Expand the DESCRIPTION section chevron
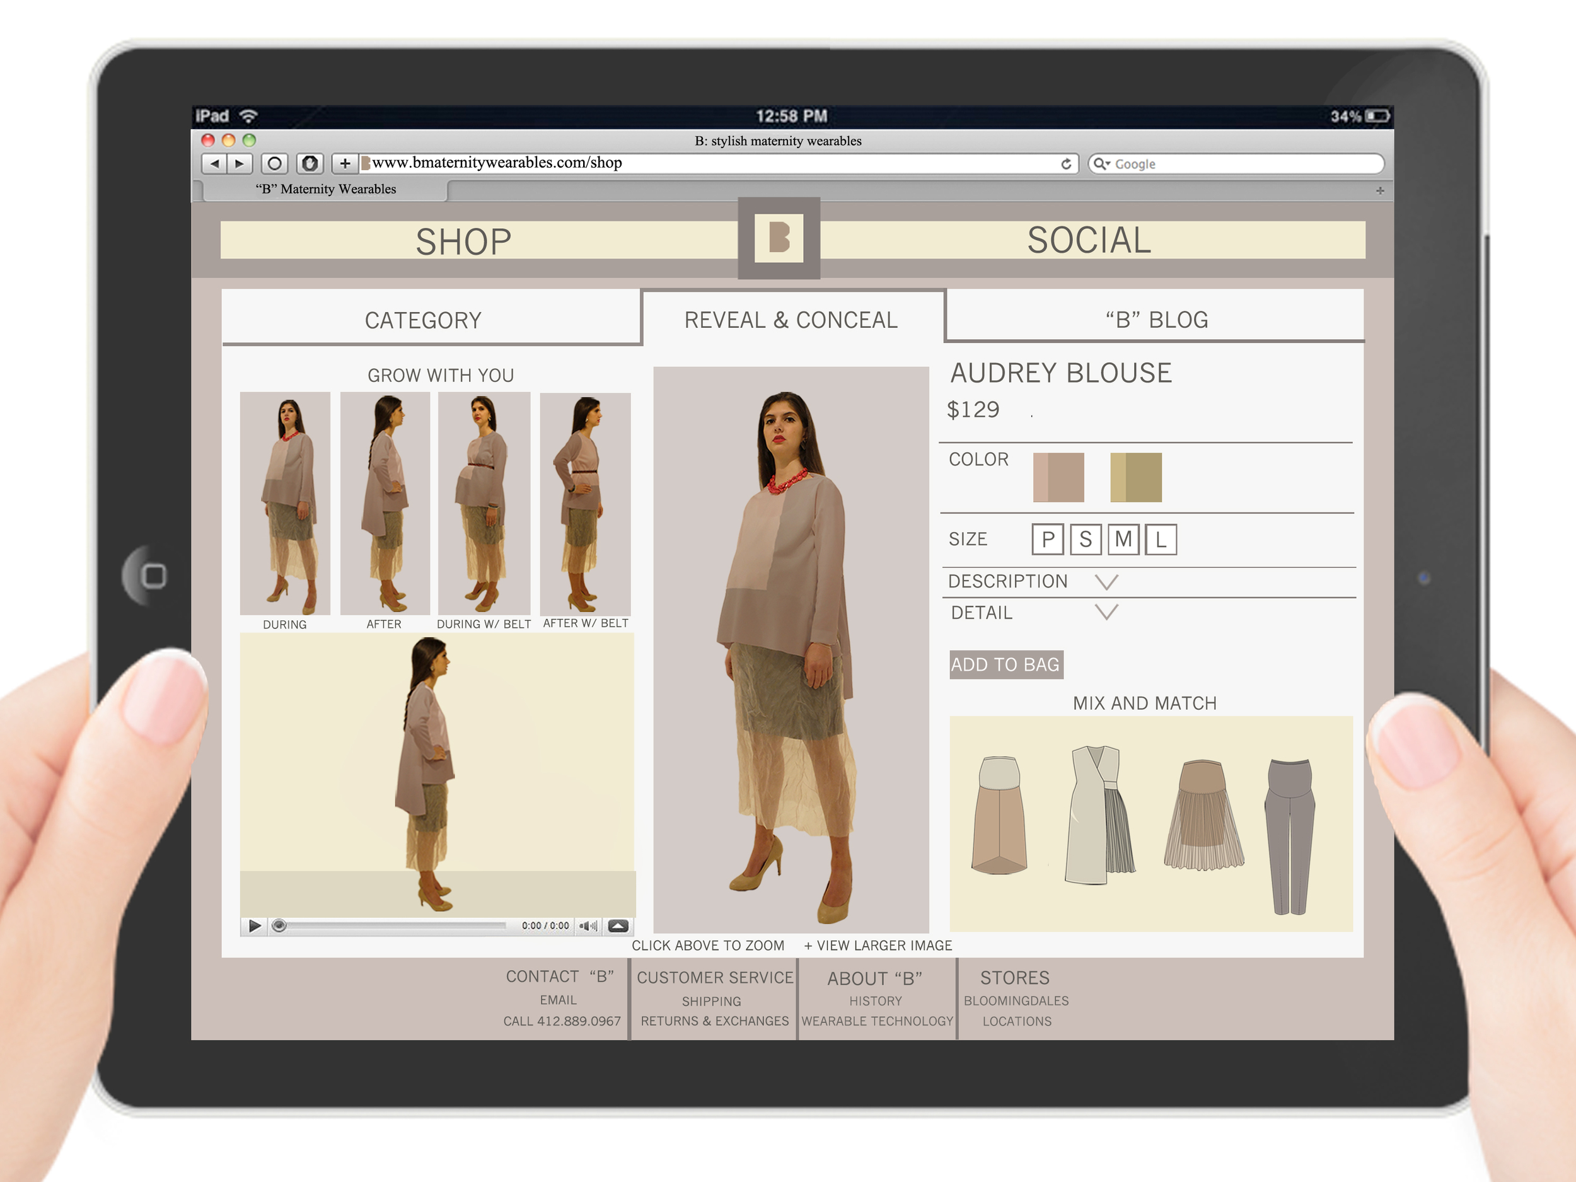This screenshot has height=1182, width=1576. (1106, 582)
